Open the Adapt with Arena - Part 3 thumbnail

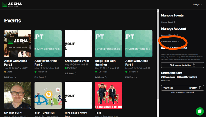tap(18, 43)
